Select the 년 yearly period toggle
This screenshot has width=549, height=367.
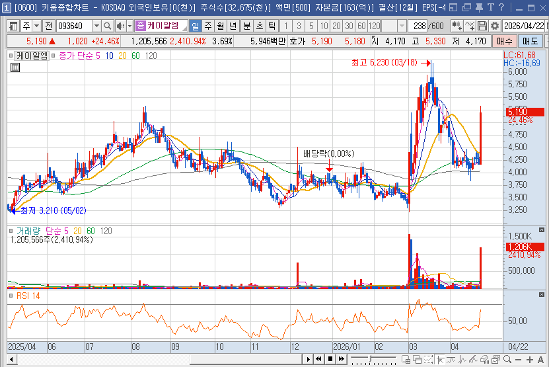[x=233, y=26]
